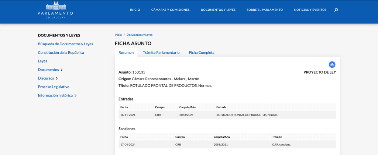Viewport: 378px width, 155px height.
Task: Open the Inicio menu item
Action: pos(135,10)
